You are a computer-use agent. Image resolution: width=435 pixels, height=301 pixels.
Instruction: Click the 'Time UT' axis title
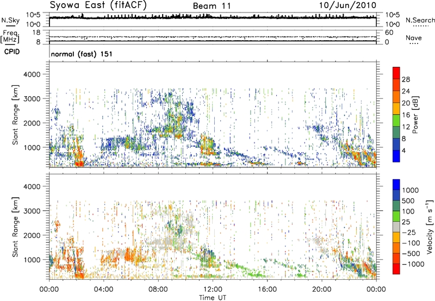click(213, 298)
